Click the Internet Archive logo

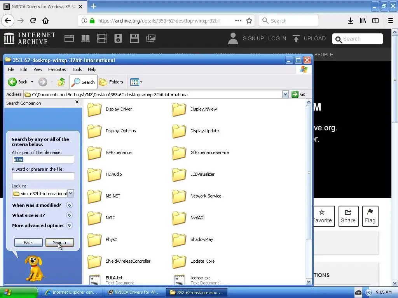point(30,38)
